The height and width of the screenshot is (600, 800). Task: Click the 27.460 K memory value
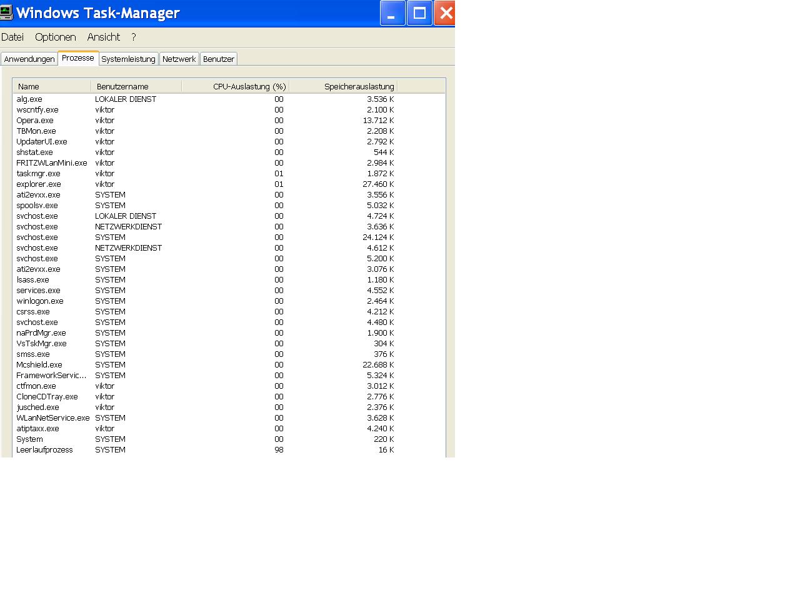pyautogui.click(x=378, y=184)
